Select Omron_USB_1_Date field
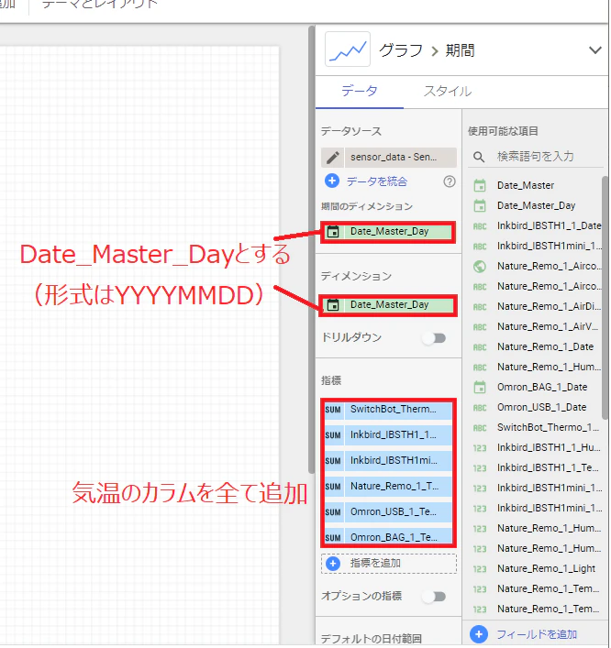611x648 pixels. tap(541, 408)
